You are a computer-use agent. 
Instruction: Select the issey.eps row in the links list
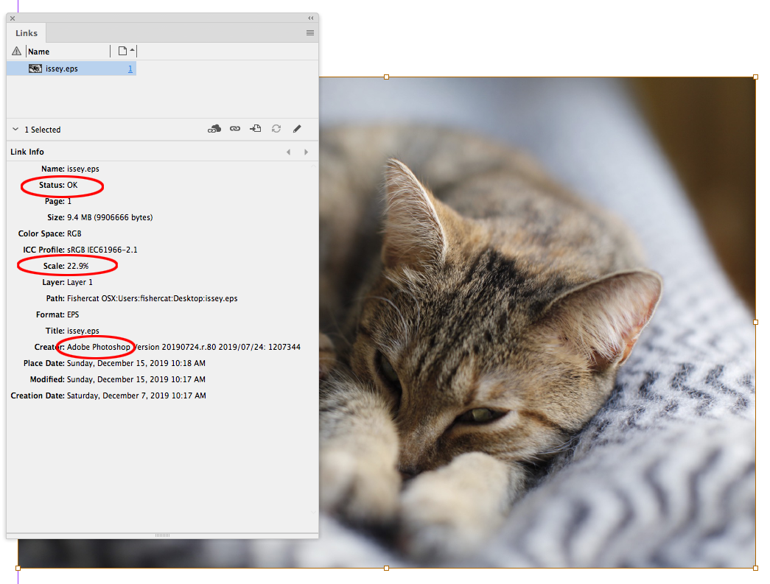[x=71, y=68]
